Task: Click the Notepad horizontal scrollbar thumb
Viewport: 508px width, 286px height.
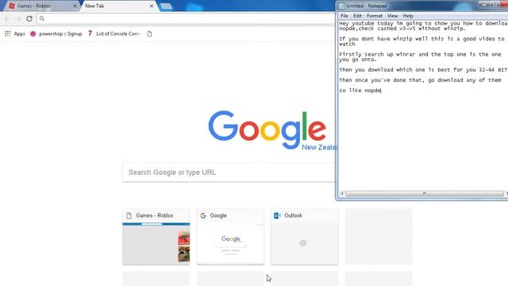Action: click(425, 194)
